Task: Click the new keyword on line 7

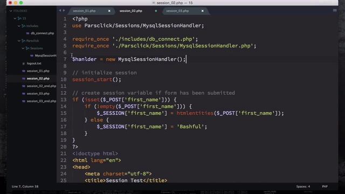Action: coord(111,59)
